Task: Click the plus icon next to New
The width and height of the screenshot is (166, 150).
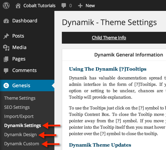Action: [x=80, y=6]
